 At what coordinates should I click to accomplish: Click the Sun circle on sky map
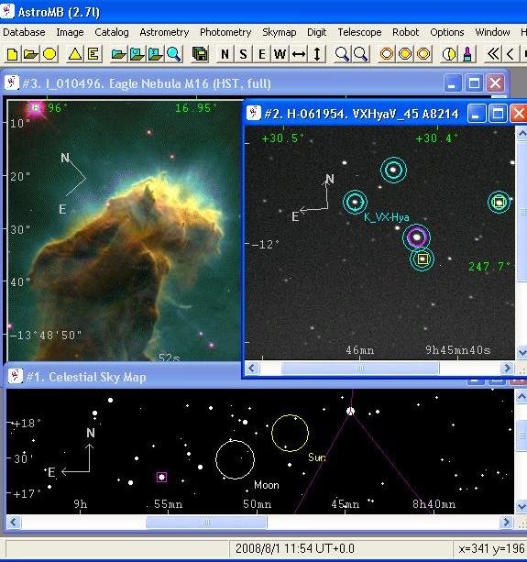(x=290, y=433)
